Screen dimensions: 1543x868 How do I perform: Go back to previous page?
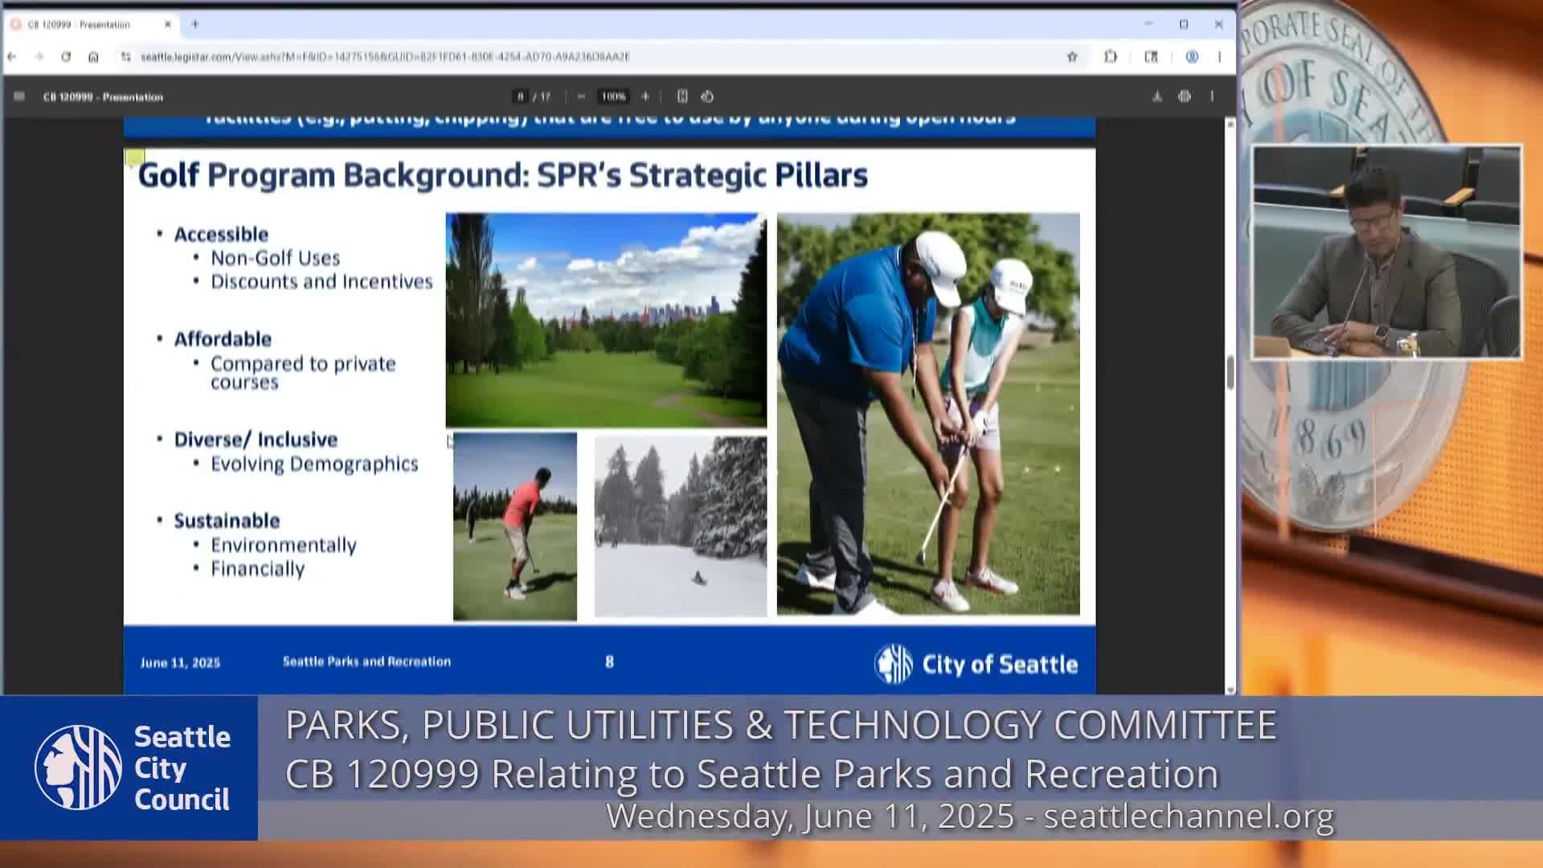pos(12,57)
